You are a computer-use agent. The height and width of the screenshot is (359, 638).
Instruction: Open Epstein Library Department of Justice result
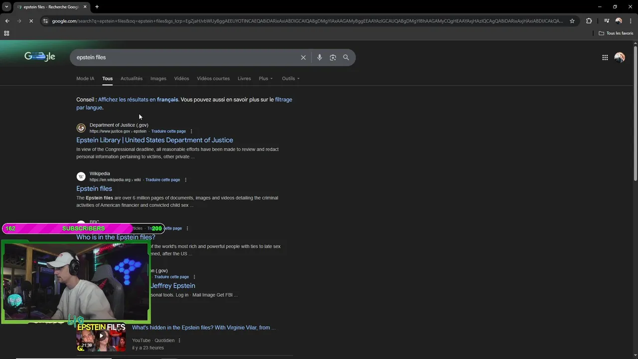[155, 140]
